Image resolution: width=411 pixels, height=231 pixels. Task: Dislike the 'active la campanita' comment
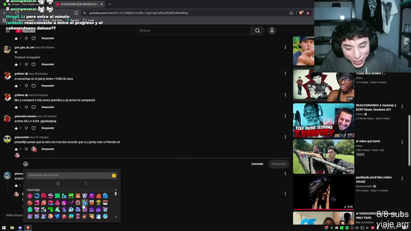tap(26, 107)
